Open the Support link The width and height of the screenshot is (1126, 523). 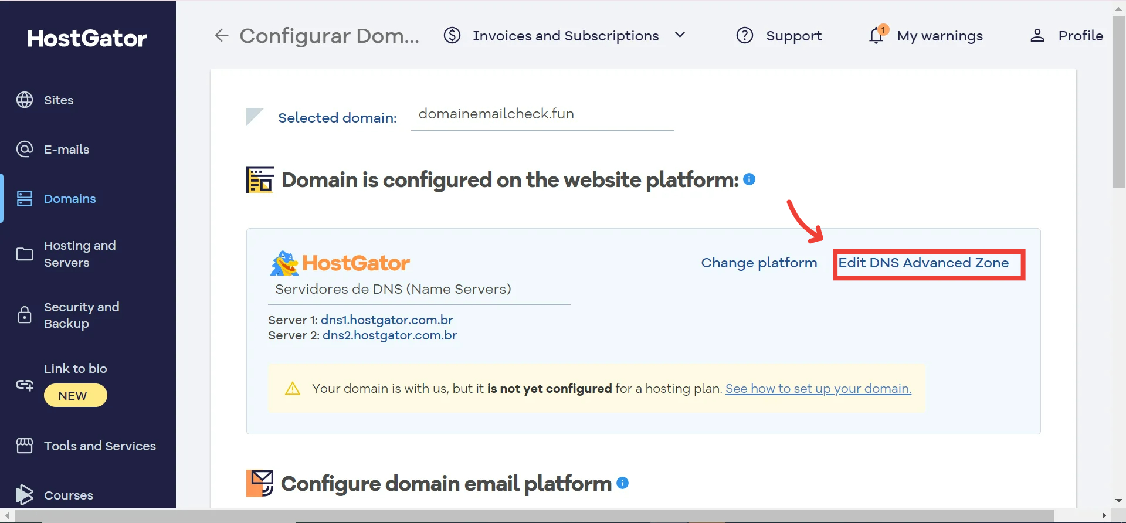(793, 36)
